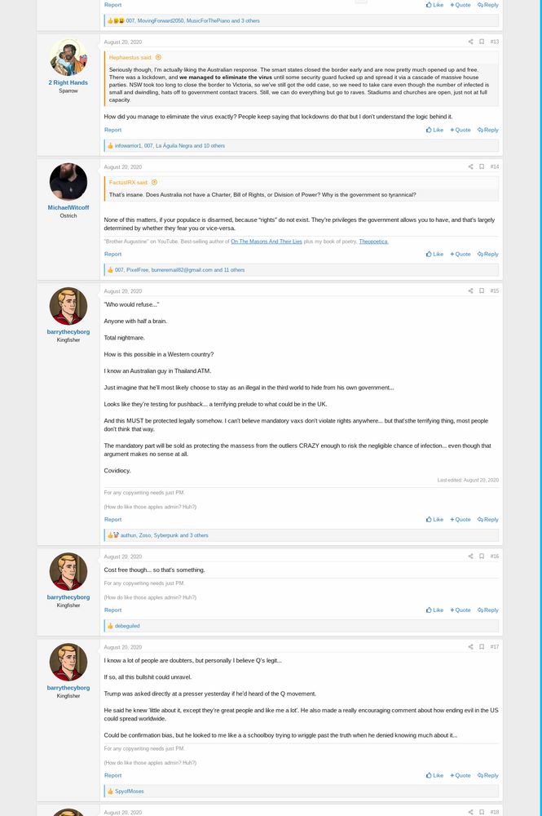Viewport: 542px width, 816px height.
Task: Bookmark post #14 by MichaelWitcoff
Action: pos(482,166)
